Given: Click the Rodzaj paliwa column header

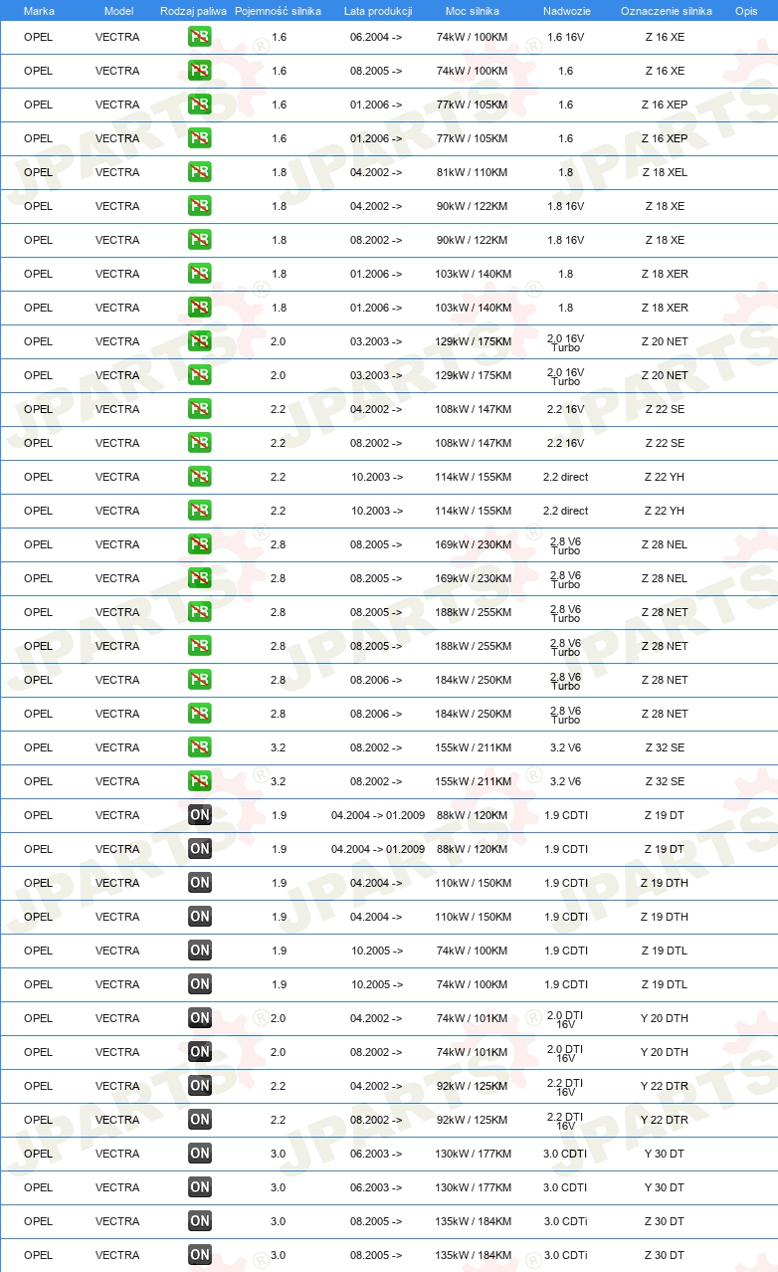Looking at the screenshot, I should [193, 11].
